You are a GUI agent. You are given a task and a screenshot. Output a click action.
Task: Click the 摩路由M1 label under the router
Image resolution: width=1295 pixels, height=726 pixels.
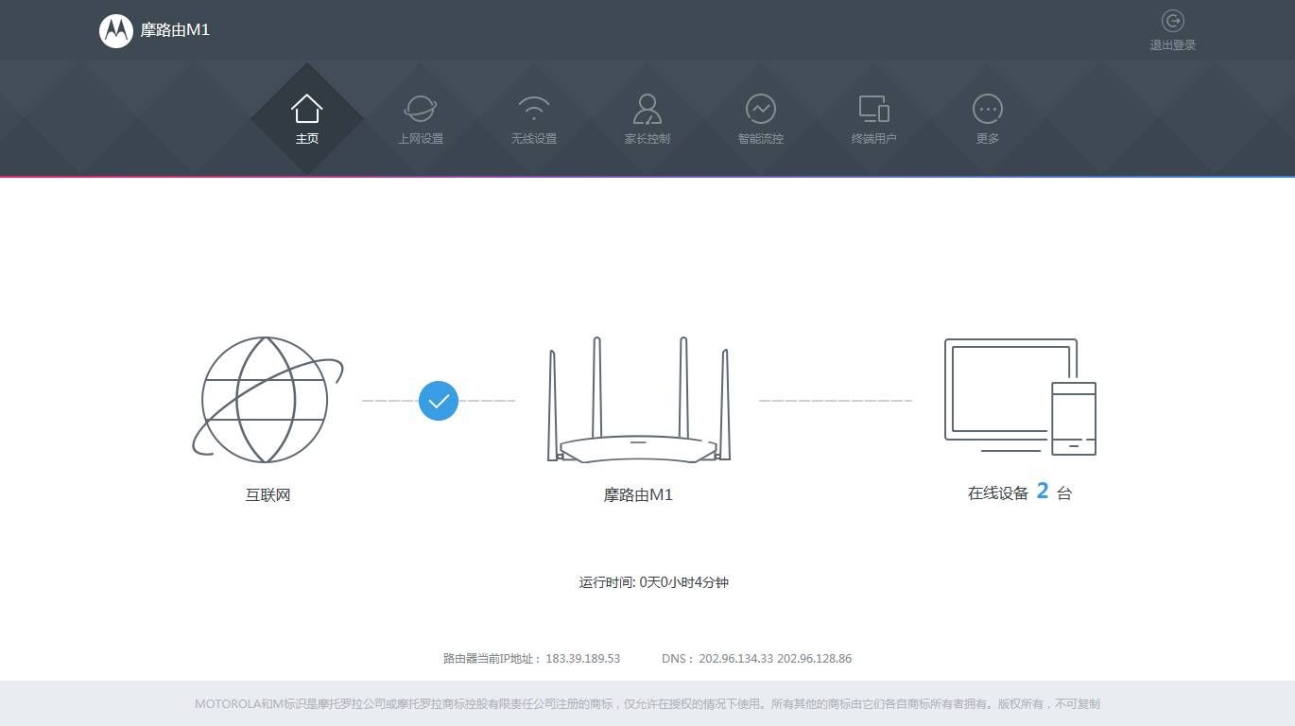tap(638, 494)
